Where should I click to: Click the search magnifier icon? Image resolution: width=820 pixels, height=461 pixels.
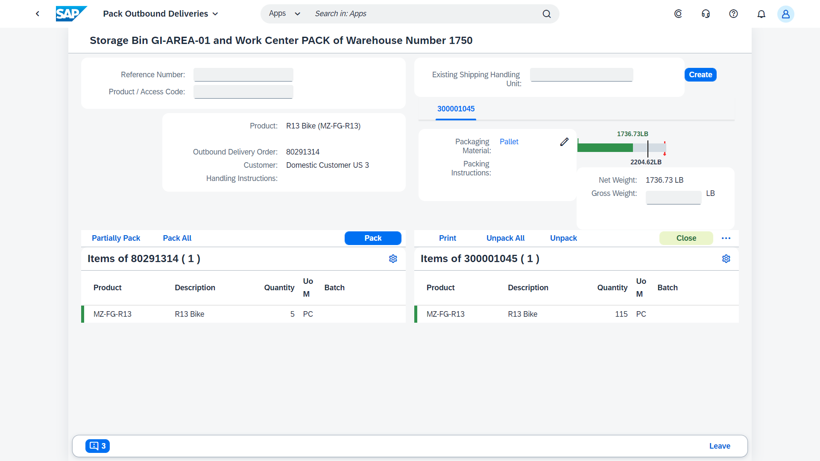547,14
